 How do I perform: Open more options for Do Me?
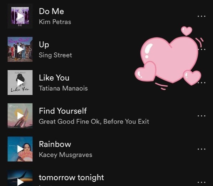click(x=202, y=16)
